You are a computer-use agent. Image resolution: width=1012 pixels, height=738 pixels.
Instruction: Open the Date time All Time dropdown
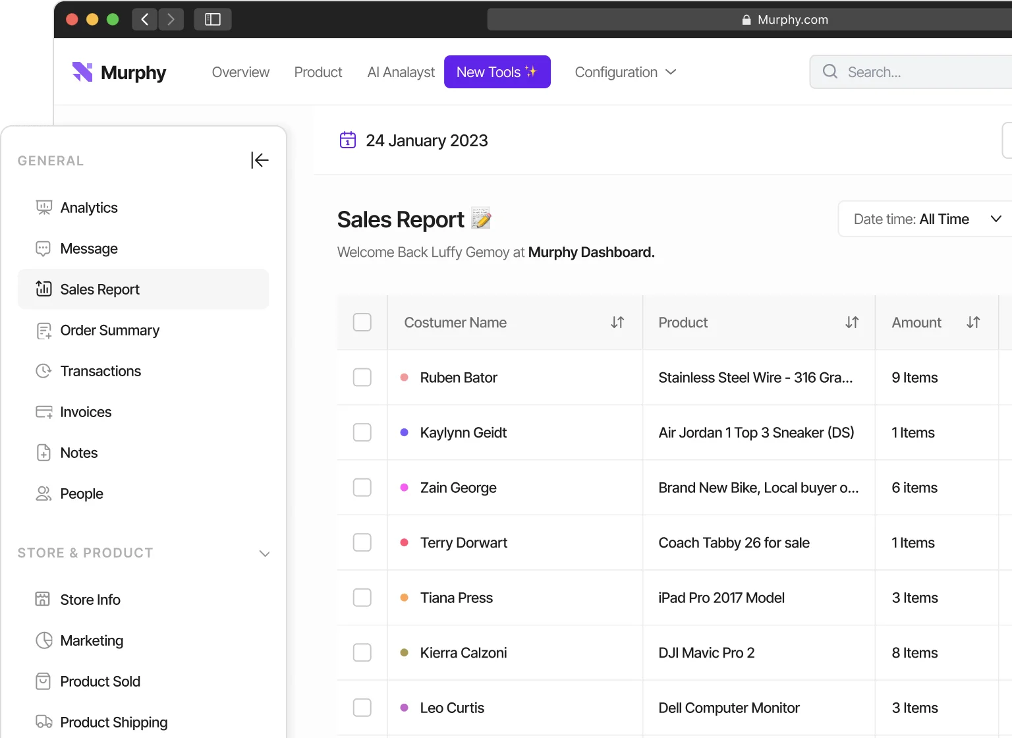pos(926,219)
